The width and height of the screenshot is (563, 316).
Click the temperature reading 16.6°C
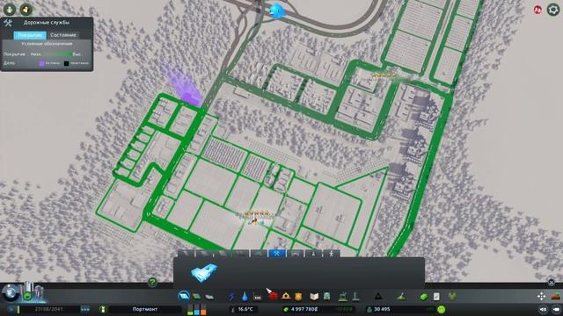(245, 309)
